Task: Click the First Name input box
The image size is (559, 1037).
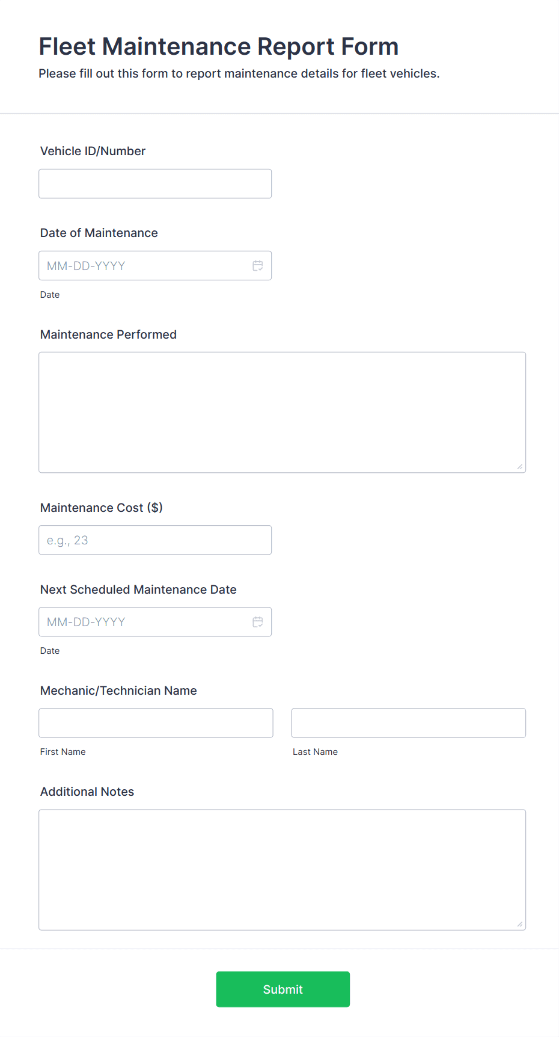Action: pos(156,722)
